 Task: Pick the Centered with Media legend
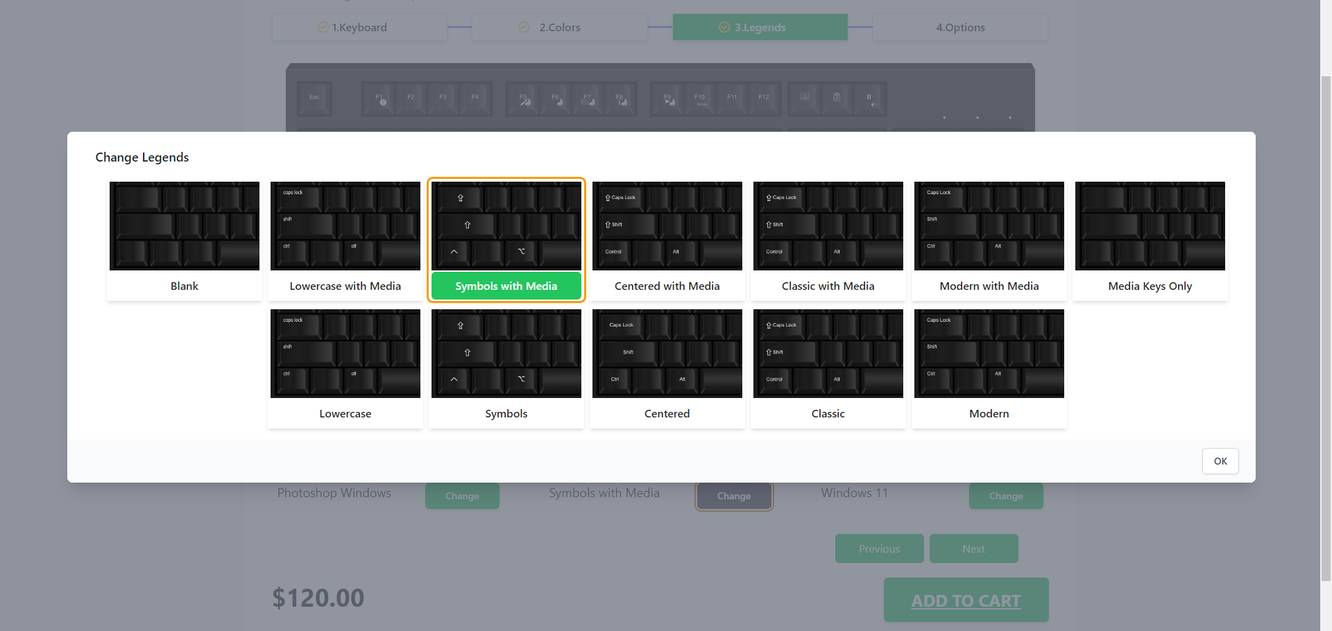(667, 240)
